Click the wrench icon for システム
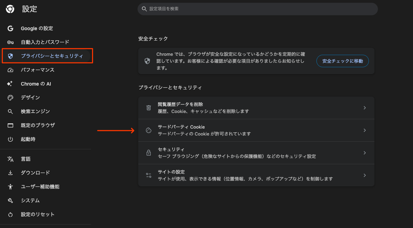The width and height of the screenshot is (413, 228). click(x=10, y=201)
